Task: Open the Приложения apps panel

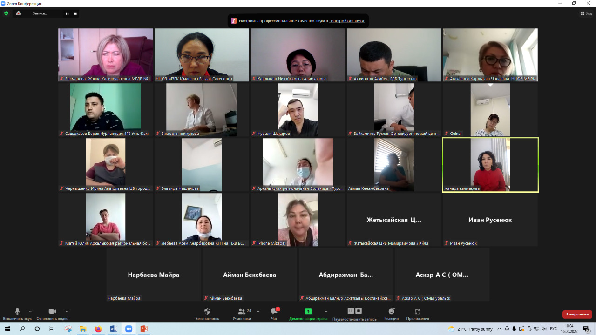Action: [x=417, y=314]
